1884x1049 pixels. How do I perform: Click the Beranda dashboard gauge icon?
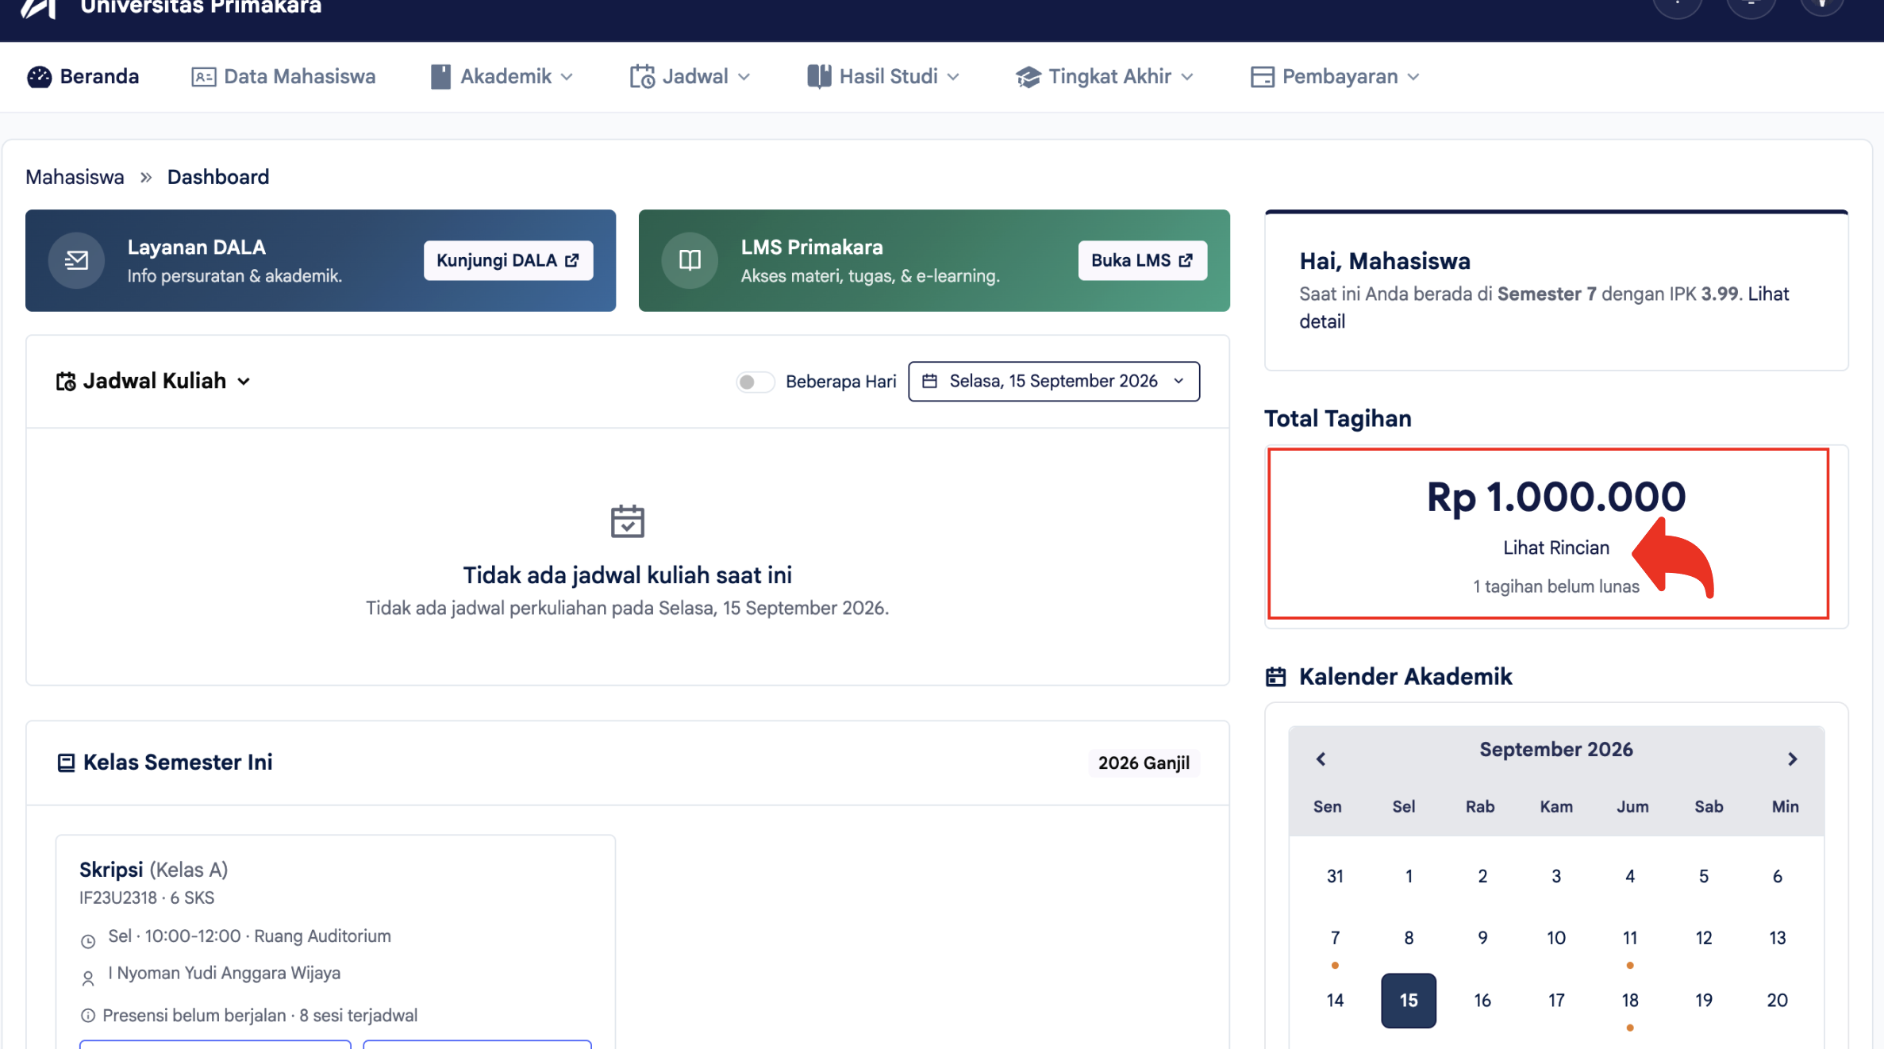point(39,77)
